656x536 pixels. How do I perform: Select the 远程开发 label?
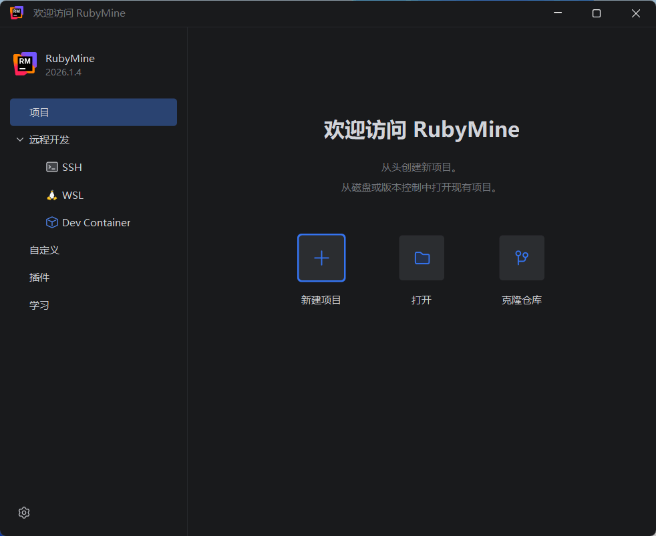point(49,140)
